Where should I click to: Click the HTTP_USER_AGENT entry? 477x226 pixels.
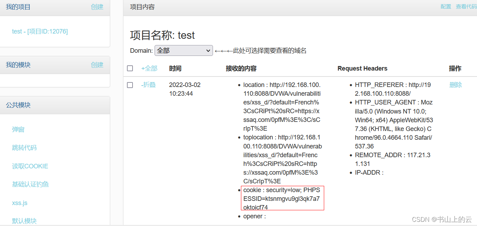[394, 124]
